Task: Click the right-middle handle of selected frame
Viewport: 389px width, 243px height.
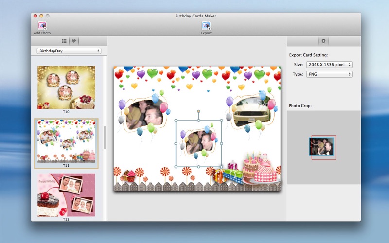Action: click(222, 143)
